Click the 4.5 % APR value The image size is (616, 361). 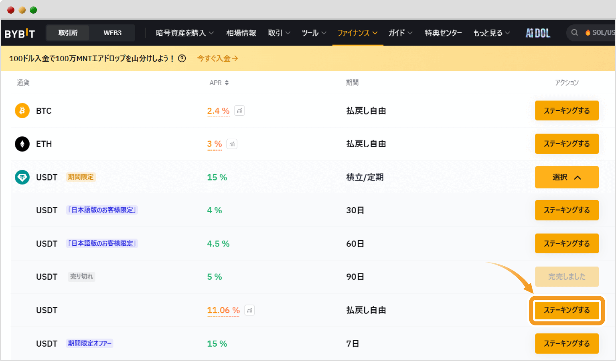tap(218, 244)
